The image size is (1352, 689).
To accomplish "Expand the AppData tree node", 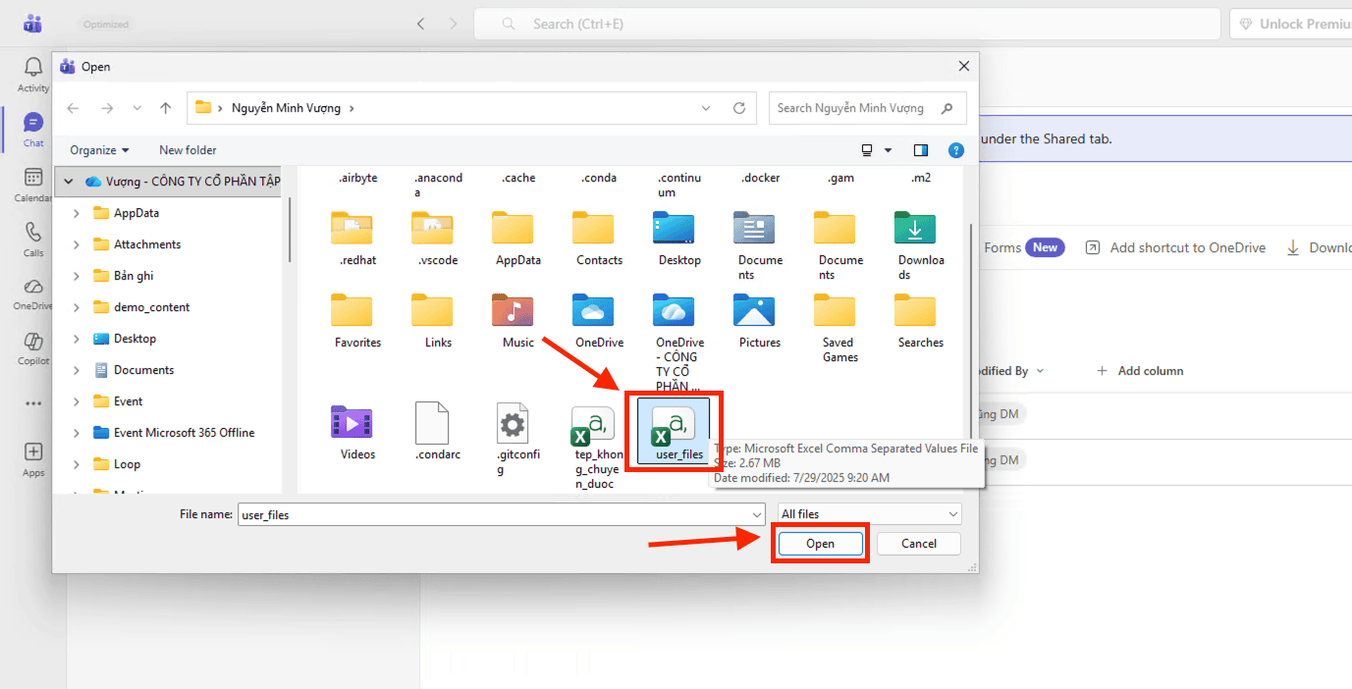I will point(77,213).
